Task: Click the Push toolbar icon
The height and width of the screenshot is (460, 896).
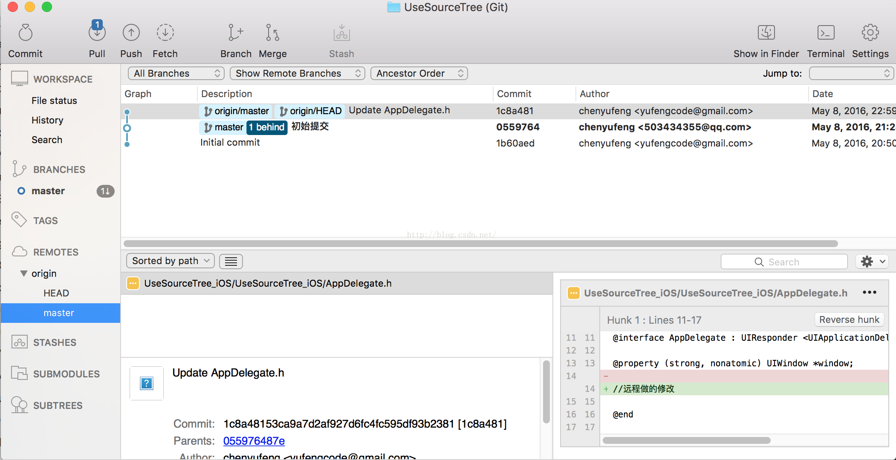Action: tap(131, 33)
